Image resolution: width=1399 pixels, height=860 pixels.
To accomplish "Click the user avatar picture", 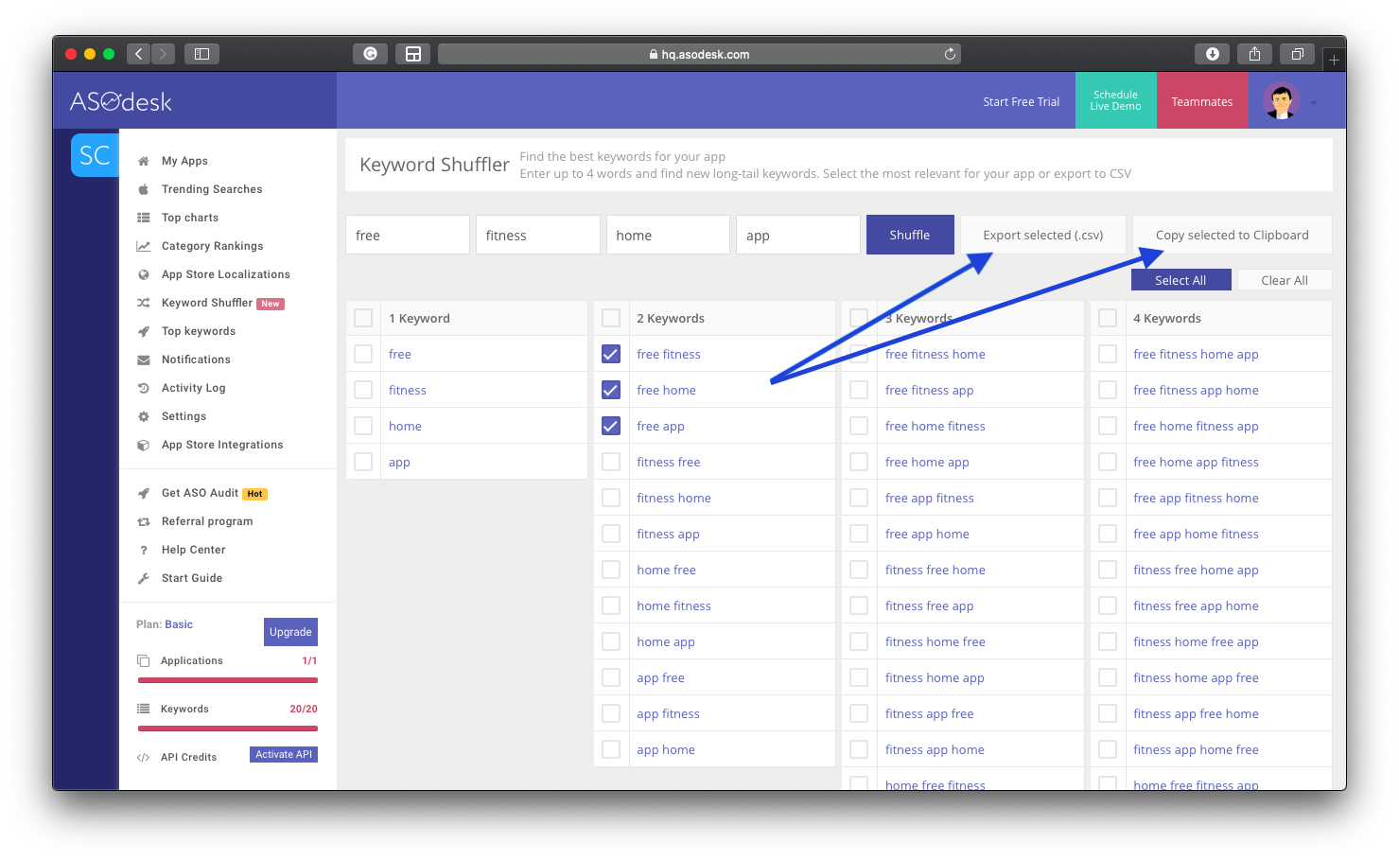I will point(1281,101).
